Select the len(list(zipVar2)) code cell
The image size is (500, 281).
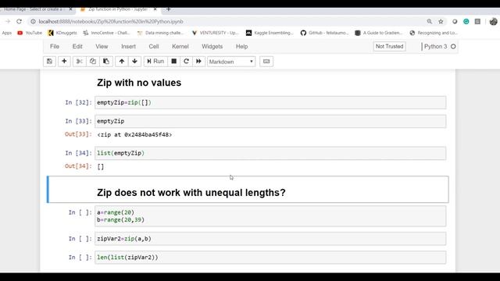(270, 258)
